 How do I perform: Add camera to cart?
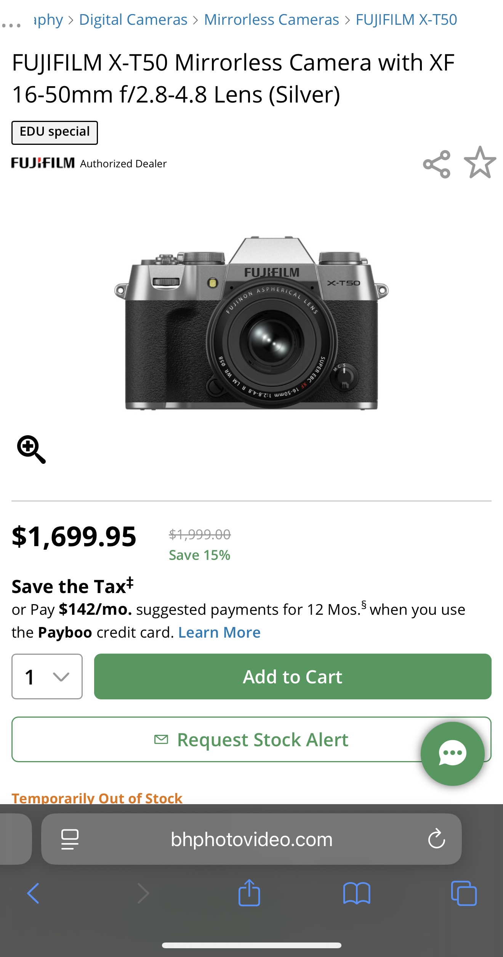tap(292, 676)
